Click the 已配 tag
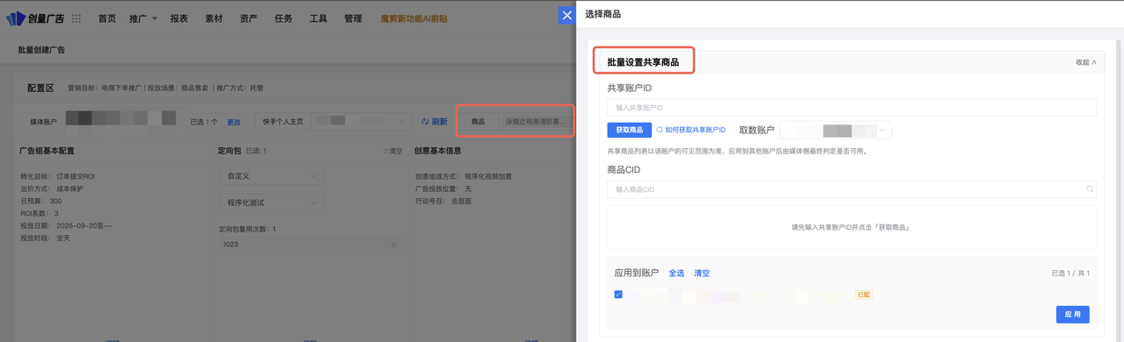 tap(863, 295)
